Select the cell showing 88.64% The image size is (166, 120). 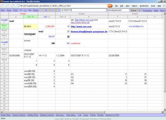pos(31,27)
